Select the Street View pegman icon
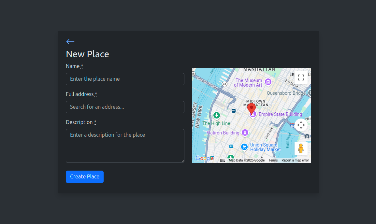The height and width of the screenshot is (224, 376). [301, 148]
